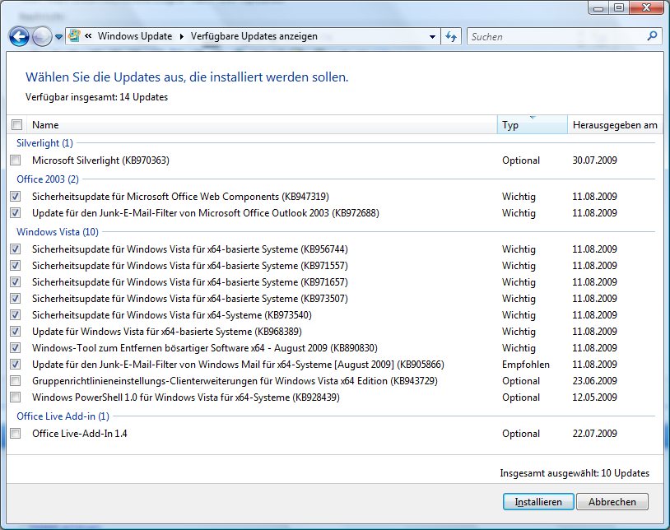Click the magnifier search icon
This screenshot has height=530, width=670.
(652, 36)
